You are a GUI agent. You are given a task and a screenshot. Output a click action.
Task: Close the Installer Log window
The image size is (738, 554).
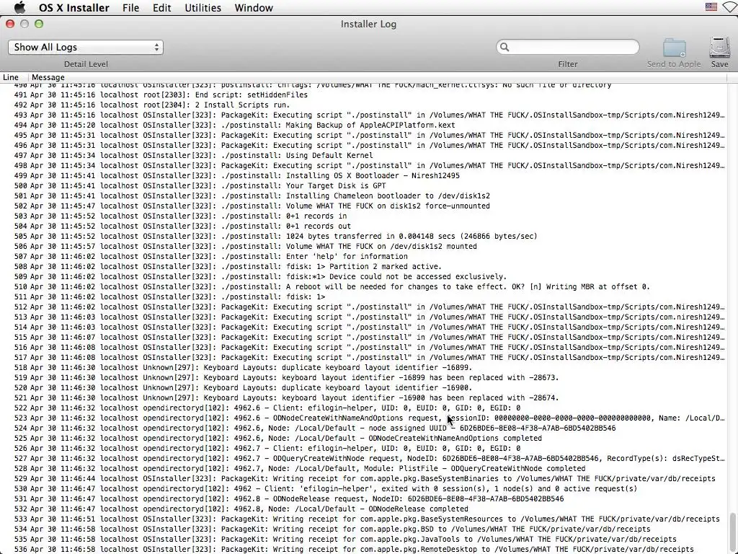tap(10, 24)
